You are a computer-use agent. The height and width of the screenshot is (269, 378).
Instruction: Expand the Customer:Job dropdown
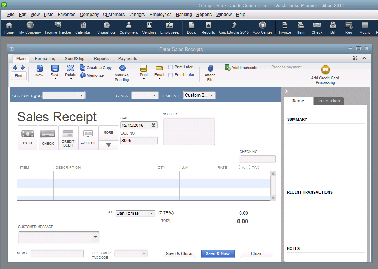pos(81,95)
